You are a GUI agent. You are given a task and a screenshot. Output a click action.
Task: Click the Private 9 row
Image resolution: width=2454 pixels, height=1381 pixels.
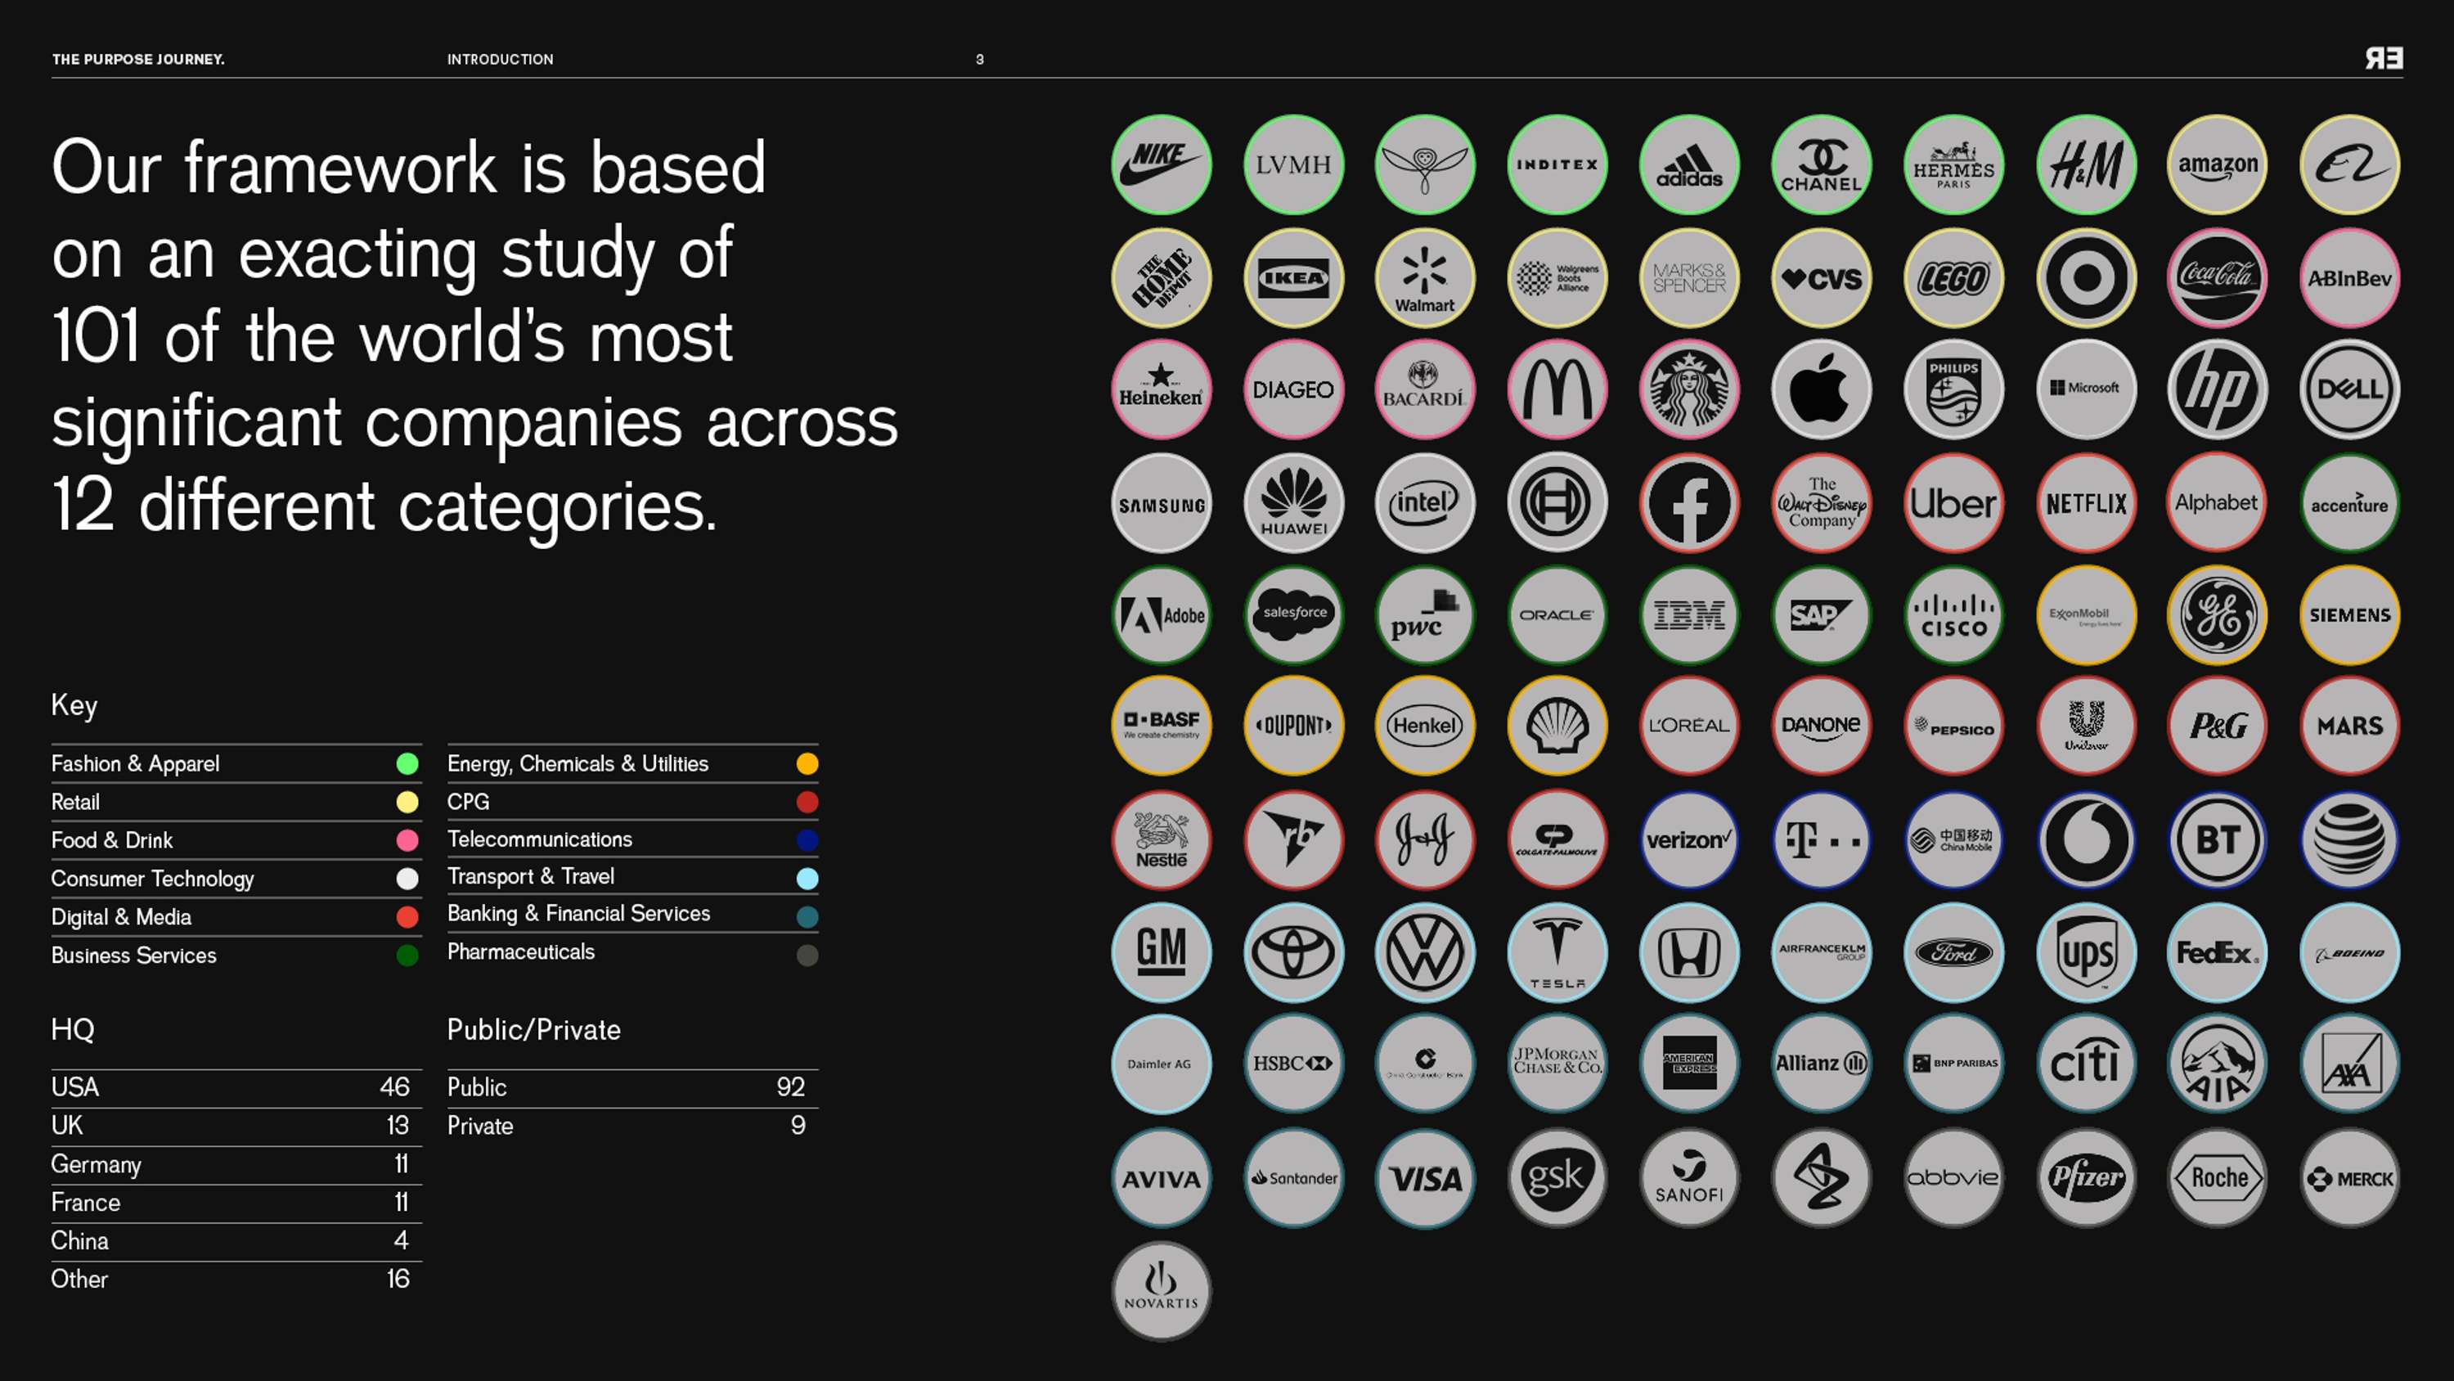632,1126
